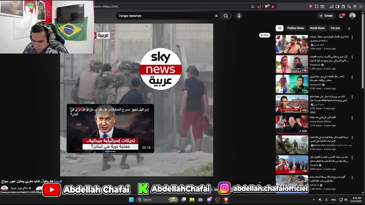Open the Tanja24 1:58 video thumbnail
365x205 pixels.
(292, 164)
